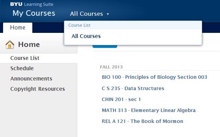Open MATH 313 Elementary Linear Algebra
The width and height of the screenshot is (220, 137).
pyautogui.click(x=148, y=110)
